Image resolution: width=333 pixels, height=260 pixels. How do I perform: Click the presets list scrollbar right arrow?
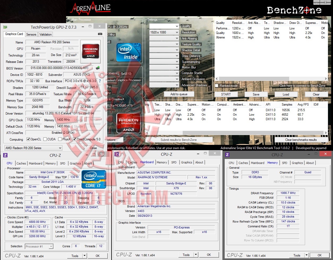pos(326,79)
